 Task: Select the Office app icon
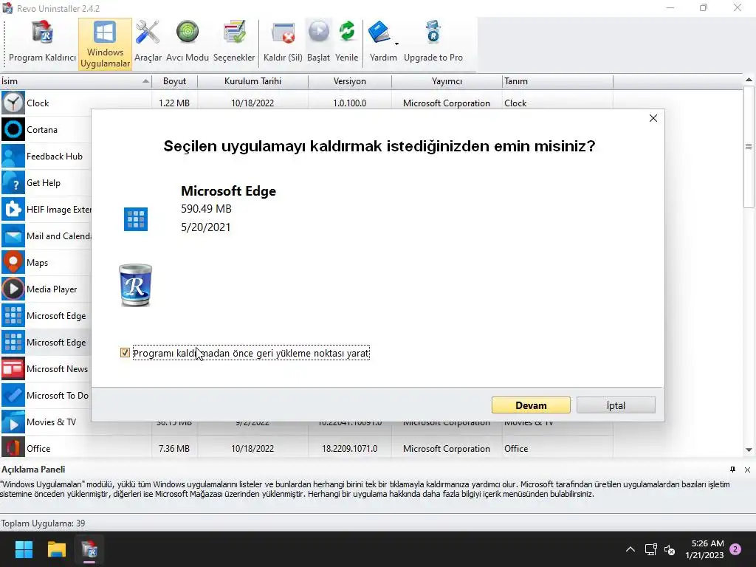click(x=13, y=447)
